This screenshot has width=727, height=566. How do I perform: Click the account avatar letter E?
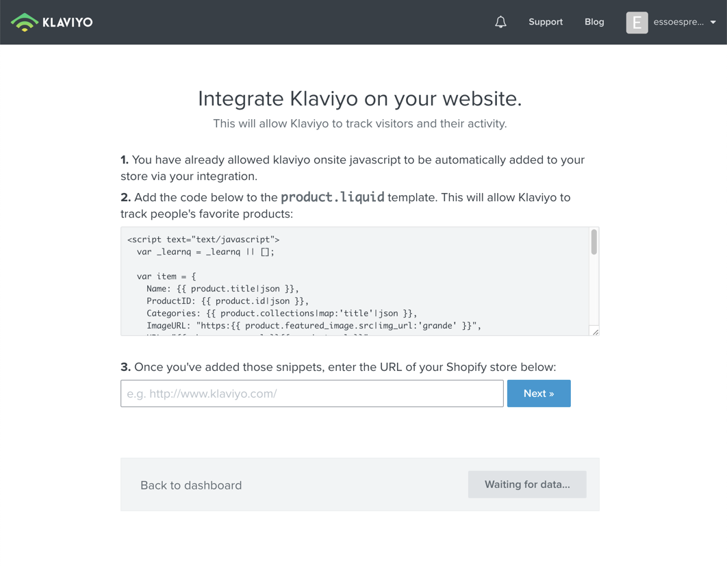(637, 23)
